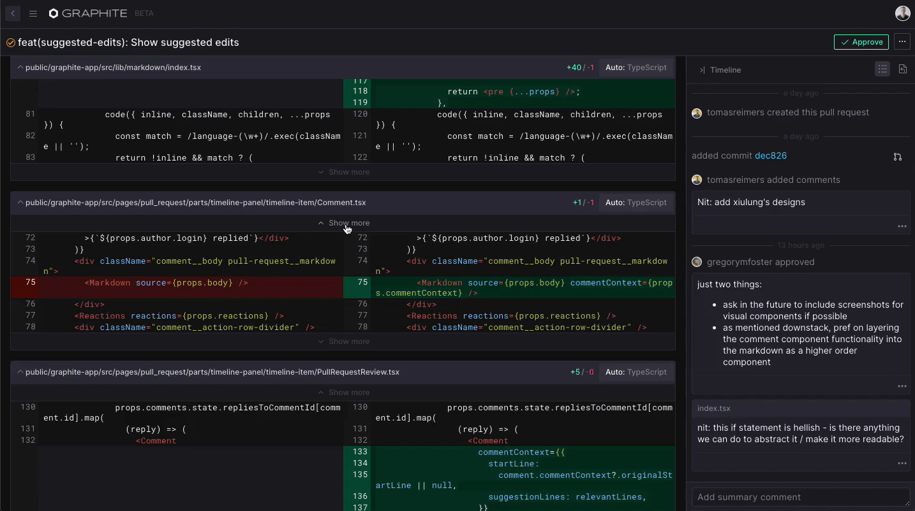Screen dimensions: 915x511
Task: Open options for xiulung's designs comment
Action: (902, 226)
